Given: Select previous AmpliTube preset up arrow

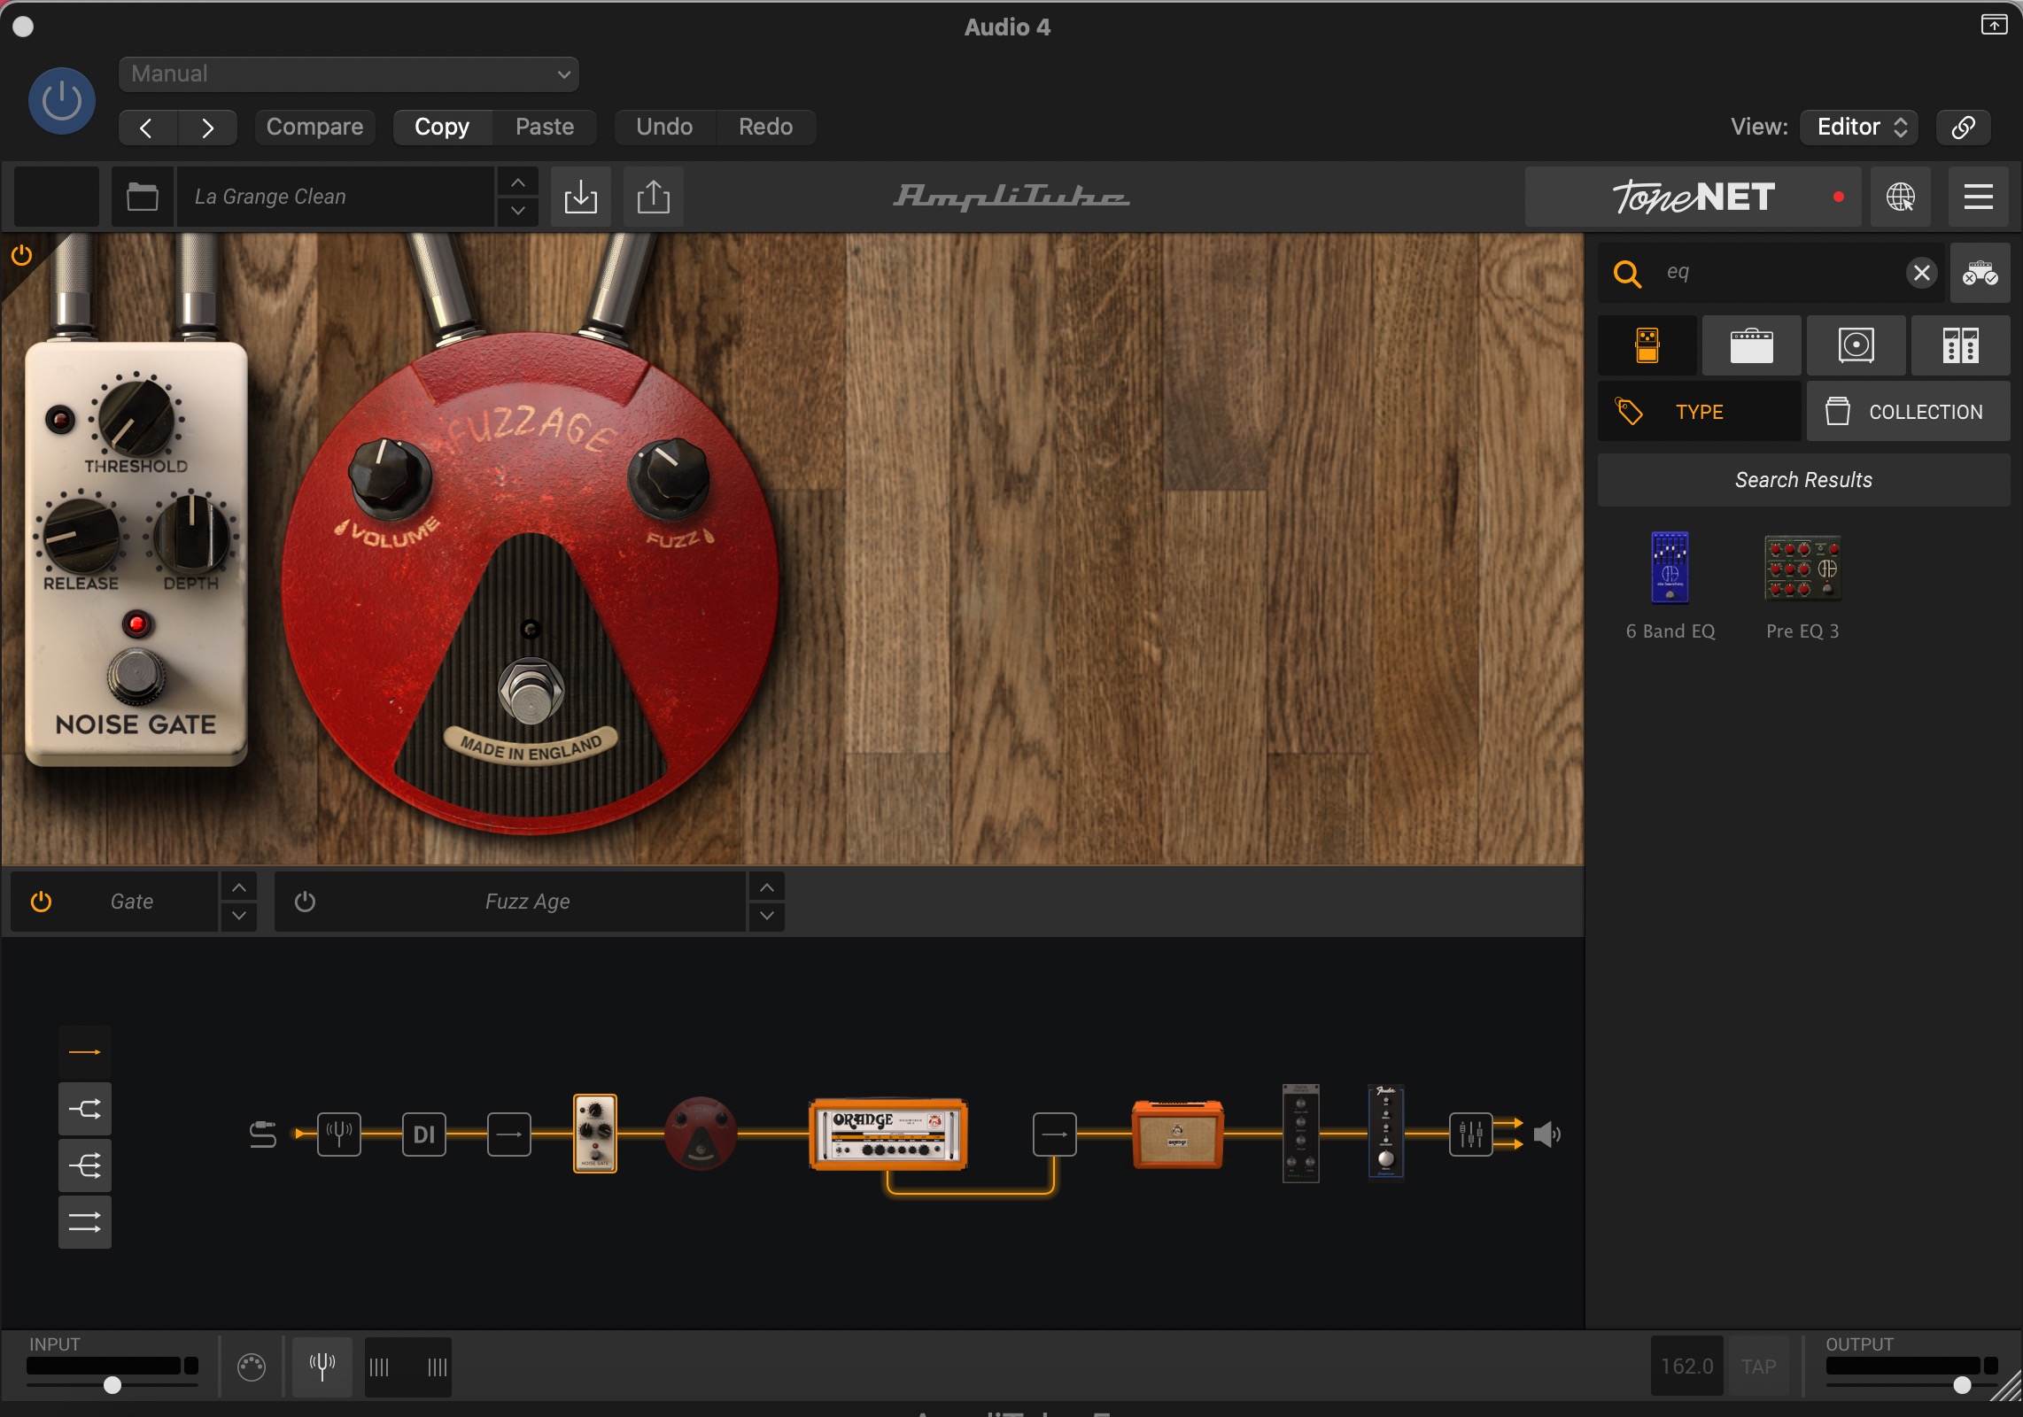Looking at the screenshot, I should tap(518, 182).
